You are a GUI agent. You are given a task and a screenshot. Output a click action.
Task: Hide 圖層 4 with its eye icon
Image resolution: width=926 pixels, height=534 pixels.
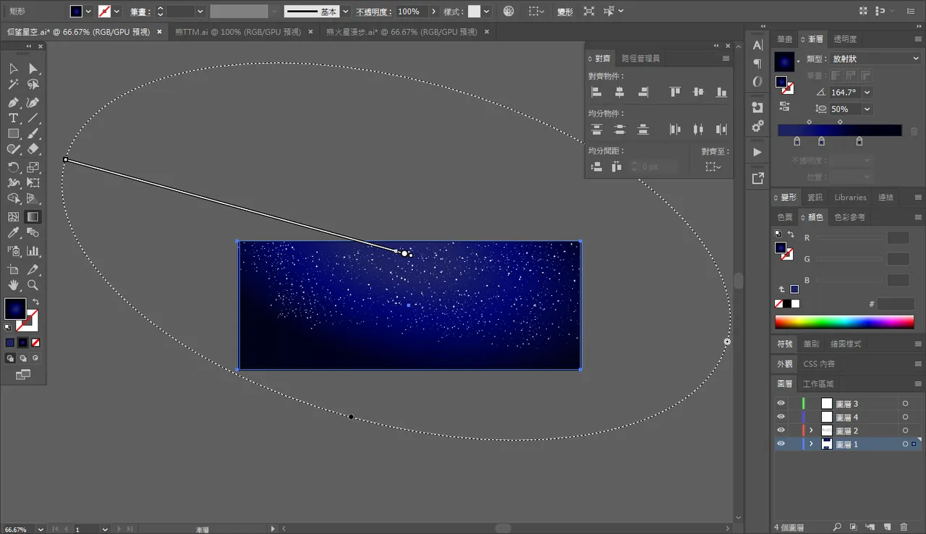[781, 418]
